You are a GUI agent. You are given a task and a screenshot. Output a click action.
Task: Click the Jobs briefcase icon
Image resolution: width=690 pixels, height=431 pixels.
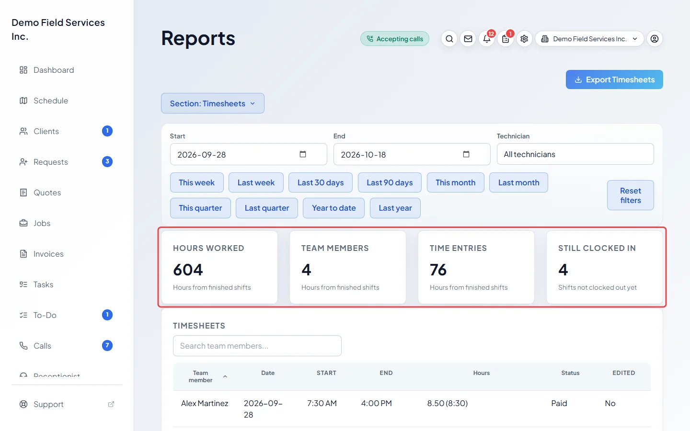(x=23, y=223)
